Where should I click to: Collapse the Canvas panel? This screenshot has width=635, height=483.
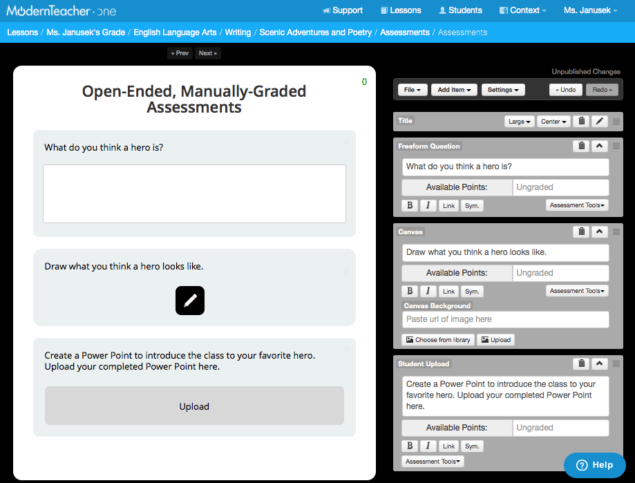point(600,231)
